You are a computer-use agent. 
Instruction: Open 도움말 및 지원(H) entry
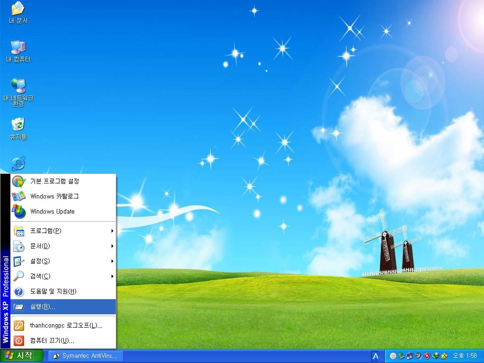63,291
